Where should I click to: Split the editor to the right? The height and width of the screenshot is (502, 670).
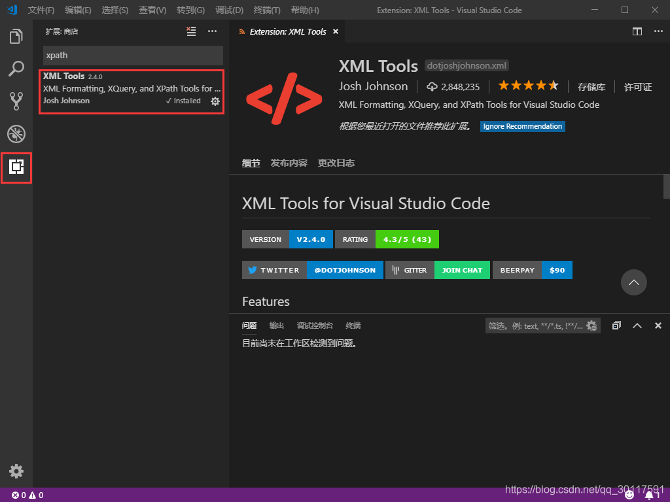[637, 31]
